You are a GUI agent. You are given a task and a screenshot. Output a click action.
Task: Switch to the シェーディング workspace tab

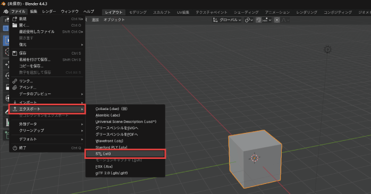[246, 12]
